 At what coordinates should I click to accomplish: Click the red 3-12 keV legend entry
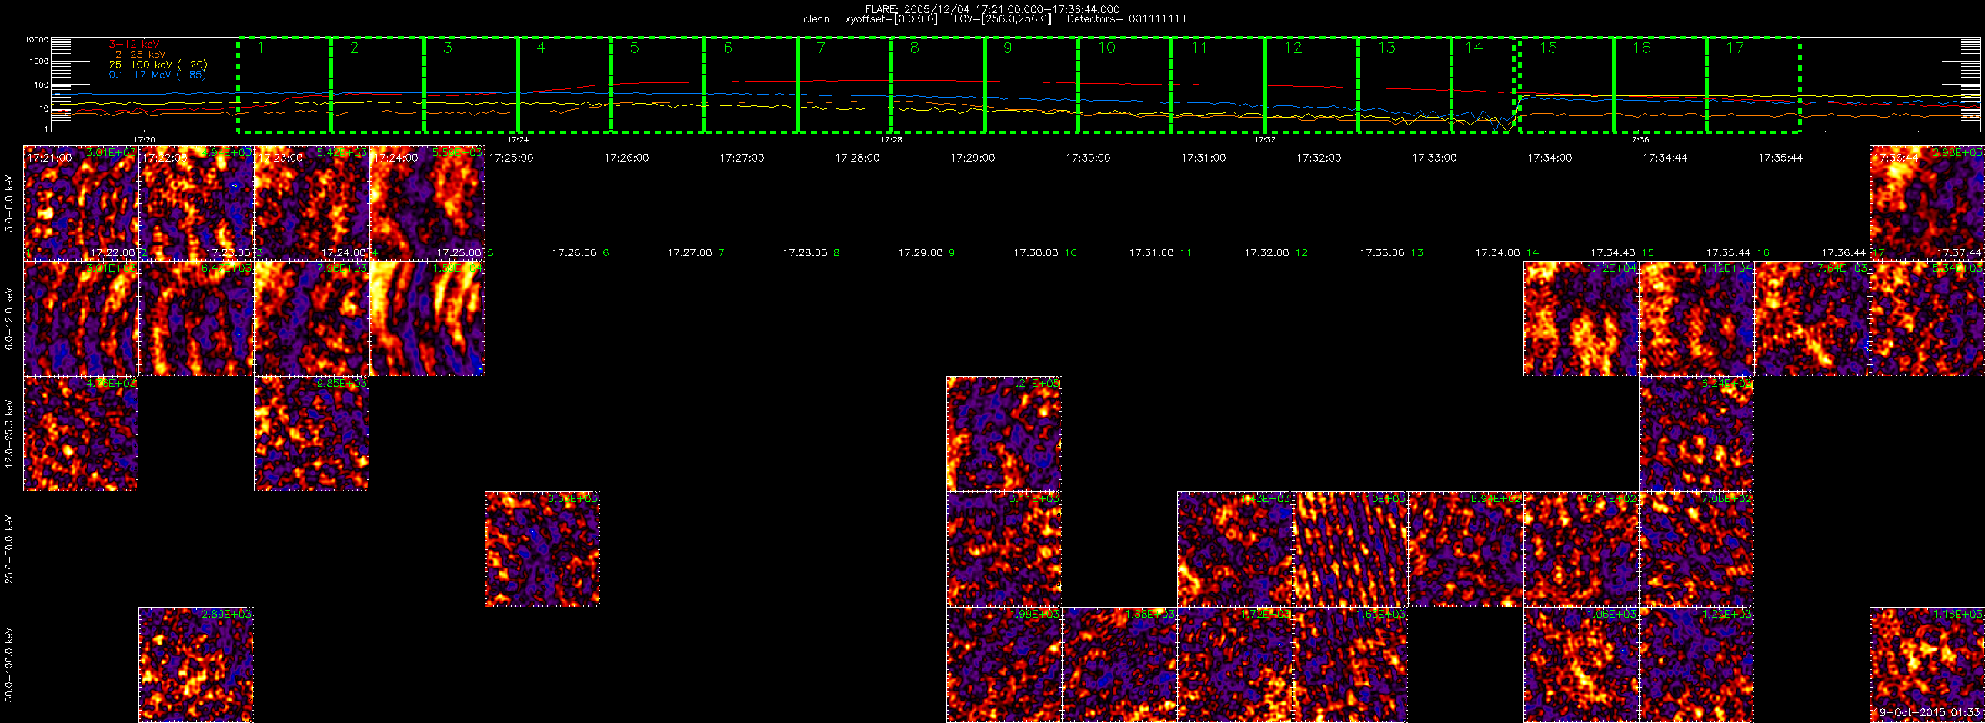click(134, 44)
